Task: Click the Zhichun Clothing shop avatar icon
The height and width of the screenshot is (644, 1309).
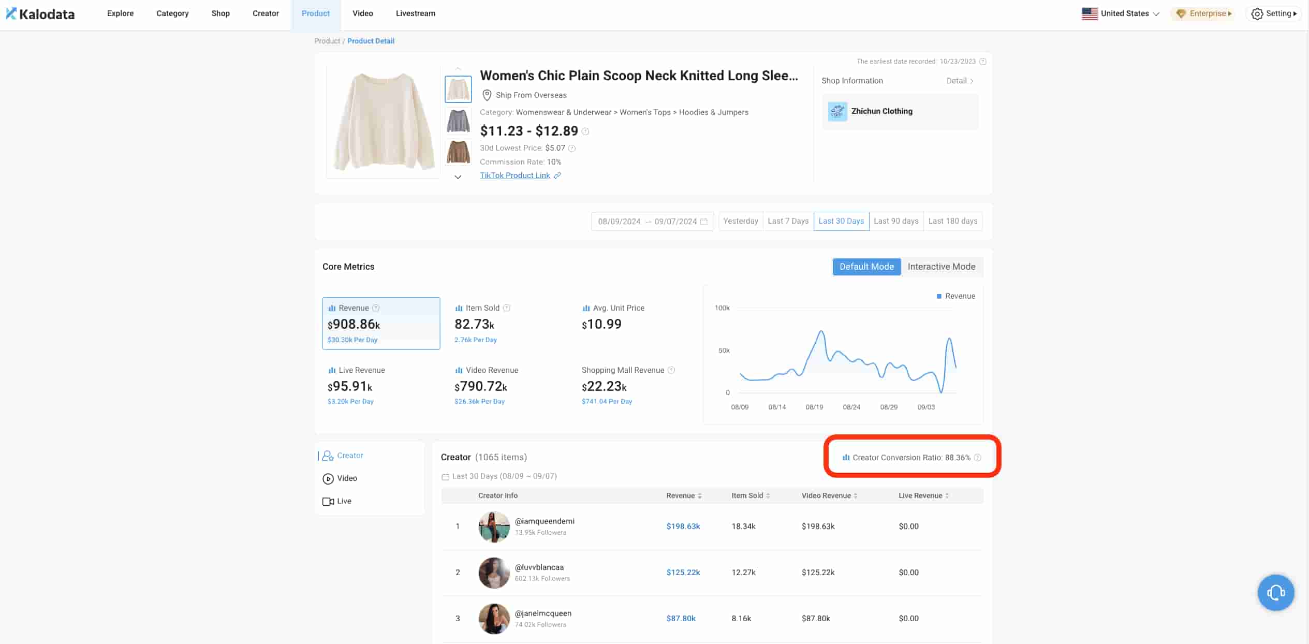Action: click(837, 111)
